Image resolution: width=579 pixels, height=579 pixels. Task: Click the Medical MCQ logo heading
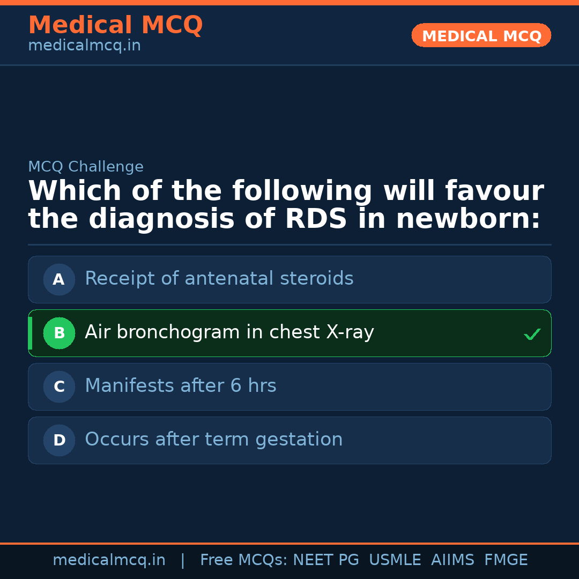(x=115, y=25)
